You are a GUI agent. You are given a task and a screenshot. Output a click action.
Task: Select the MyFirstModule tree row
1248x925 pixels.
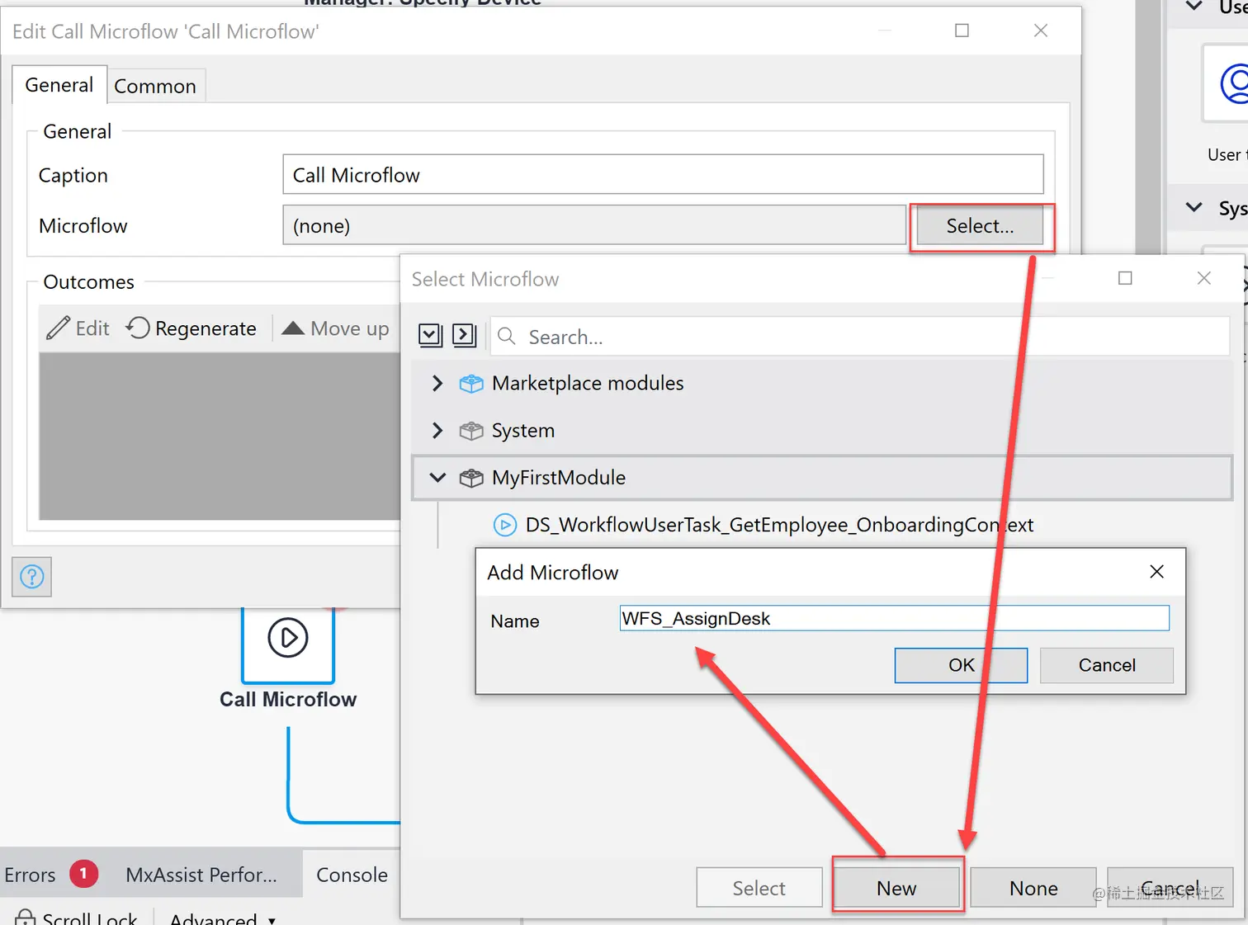(822, 478)
